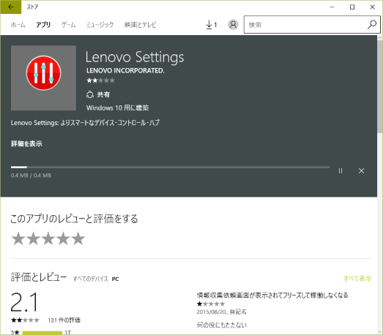The height and width of the screenshot is (335, 383).
Task: Filter reviews by PC
Action: pyautogui.click(x=115, y=279)
